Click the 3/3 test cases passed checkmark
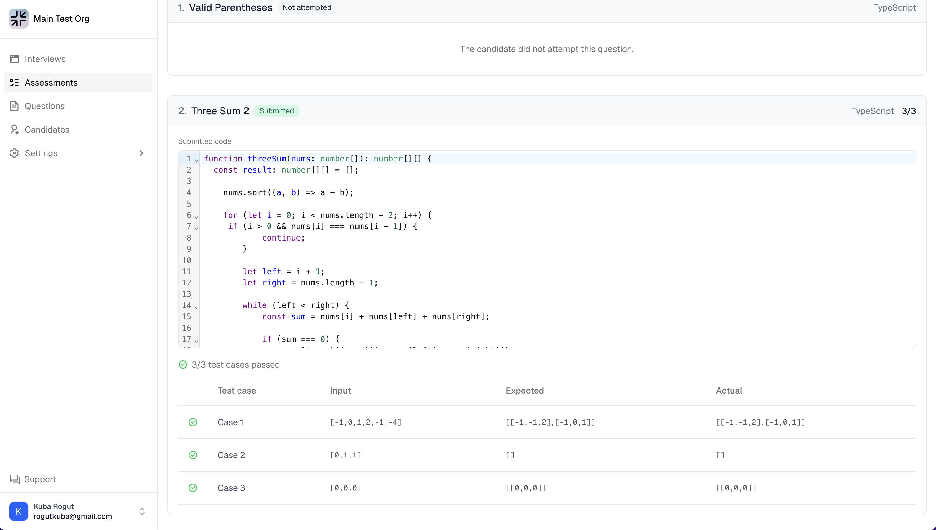Image resolution: width=936 pixels, height=530 pixels. click(183, 365)
